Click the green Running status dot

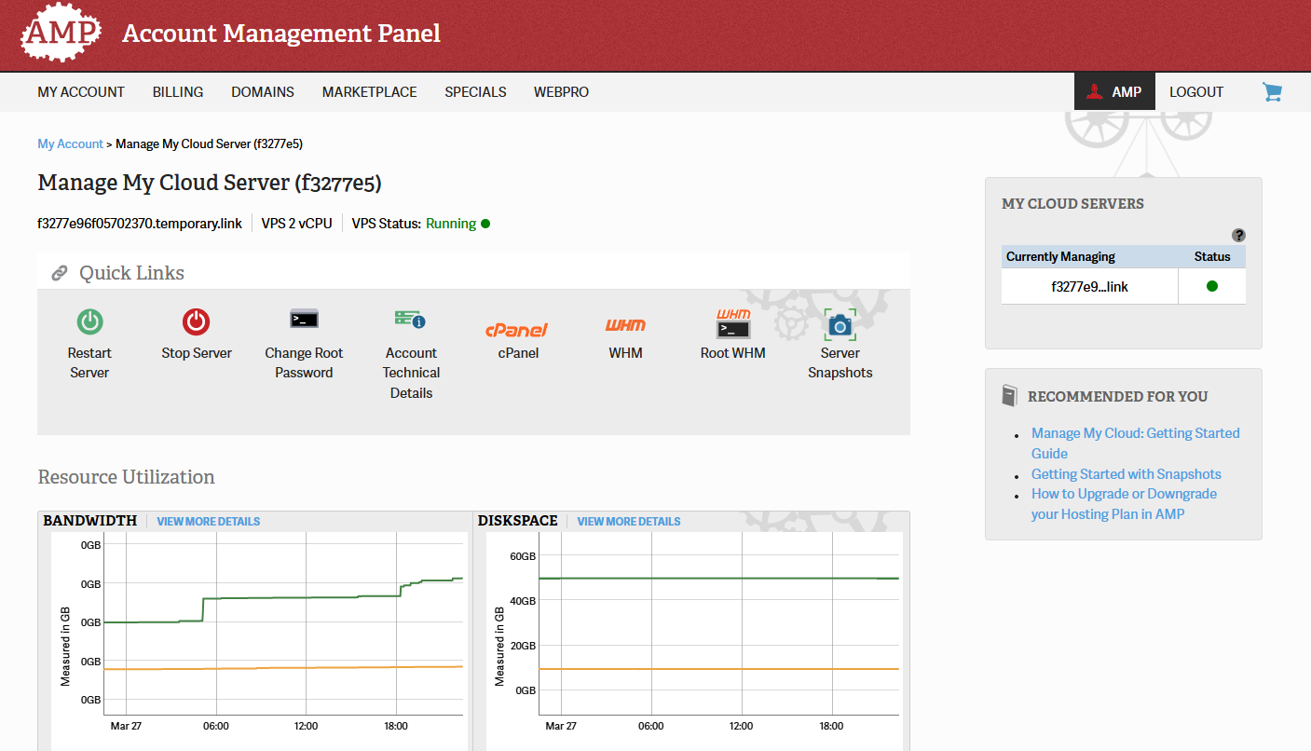485,224
